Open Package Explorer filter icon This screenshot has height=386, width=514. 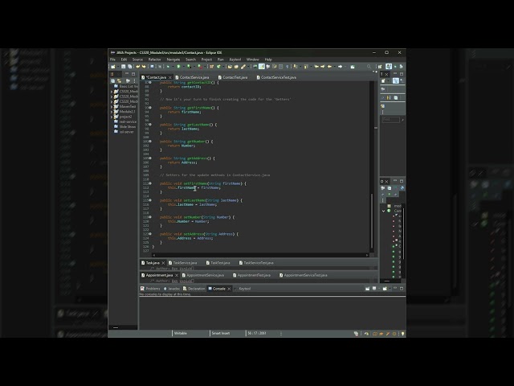click(x=128, y=80)
